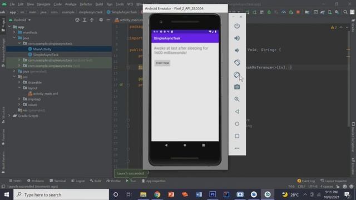This screenshot has width=356, height=200.
Task: Hide the Project panel with the minus icon
Action: [x=108, y=20]
